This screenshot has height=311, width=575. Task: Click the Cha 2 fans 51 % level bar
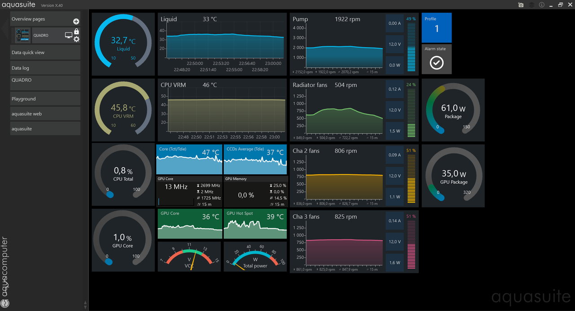(411, 179)
